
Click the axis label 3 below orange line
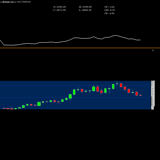click(153, 51)
